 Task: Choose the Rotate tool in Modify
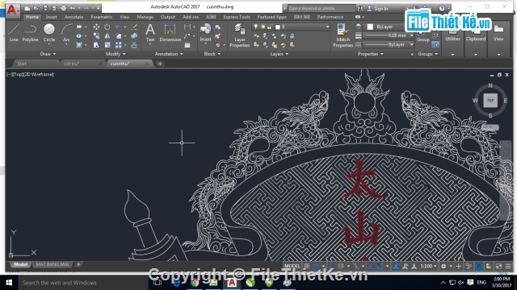[107, 27]
